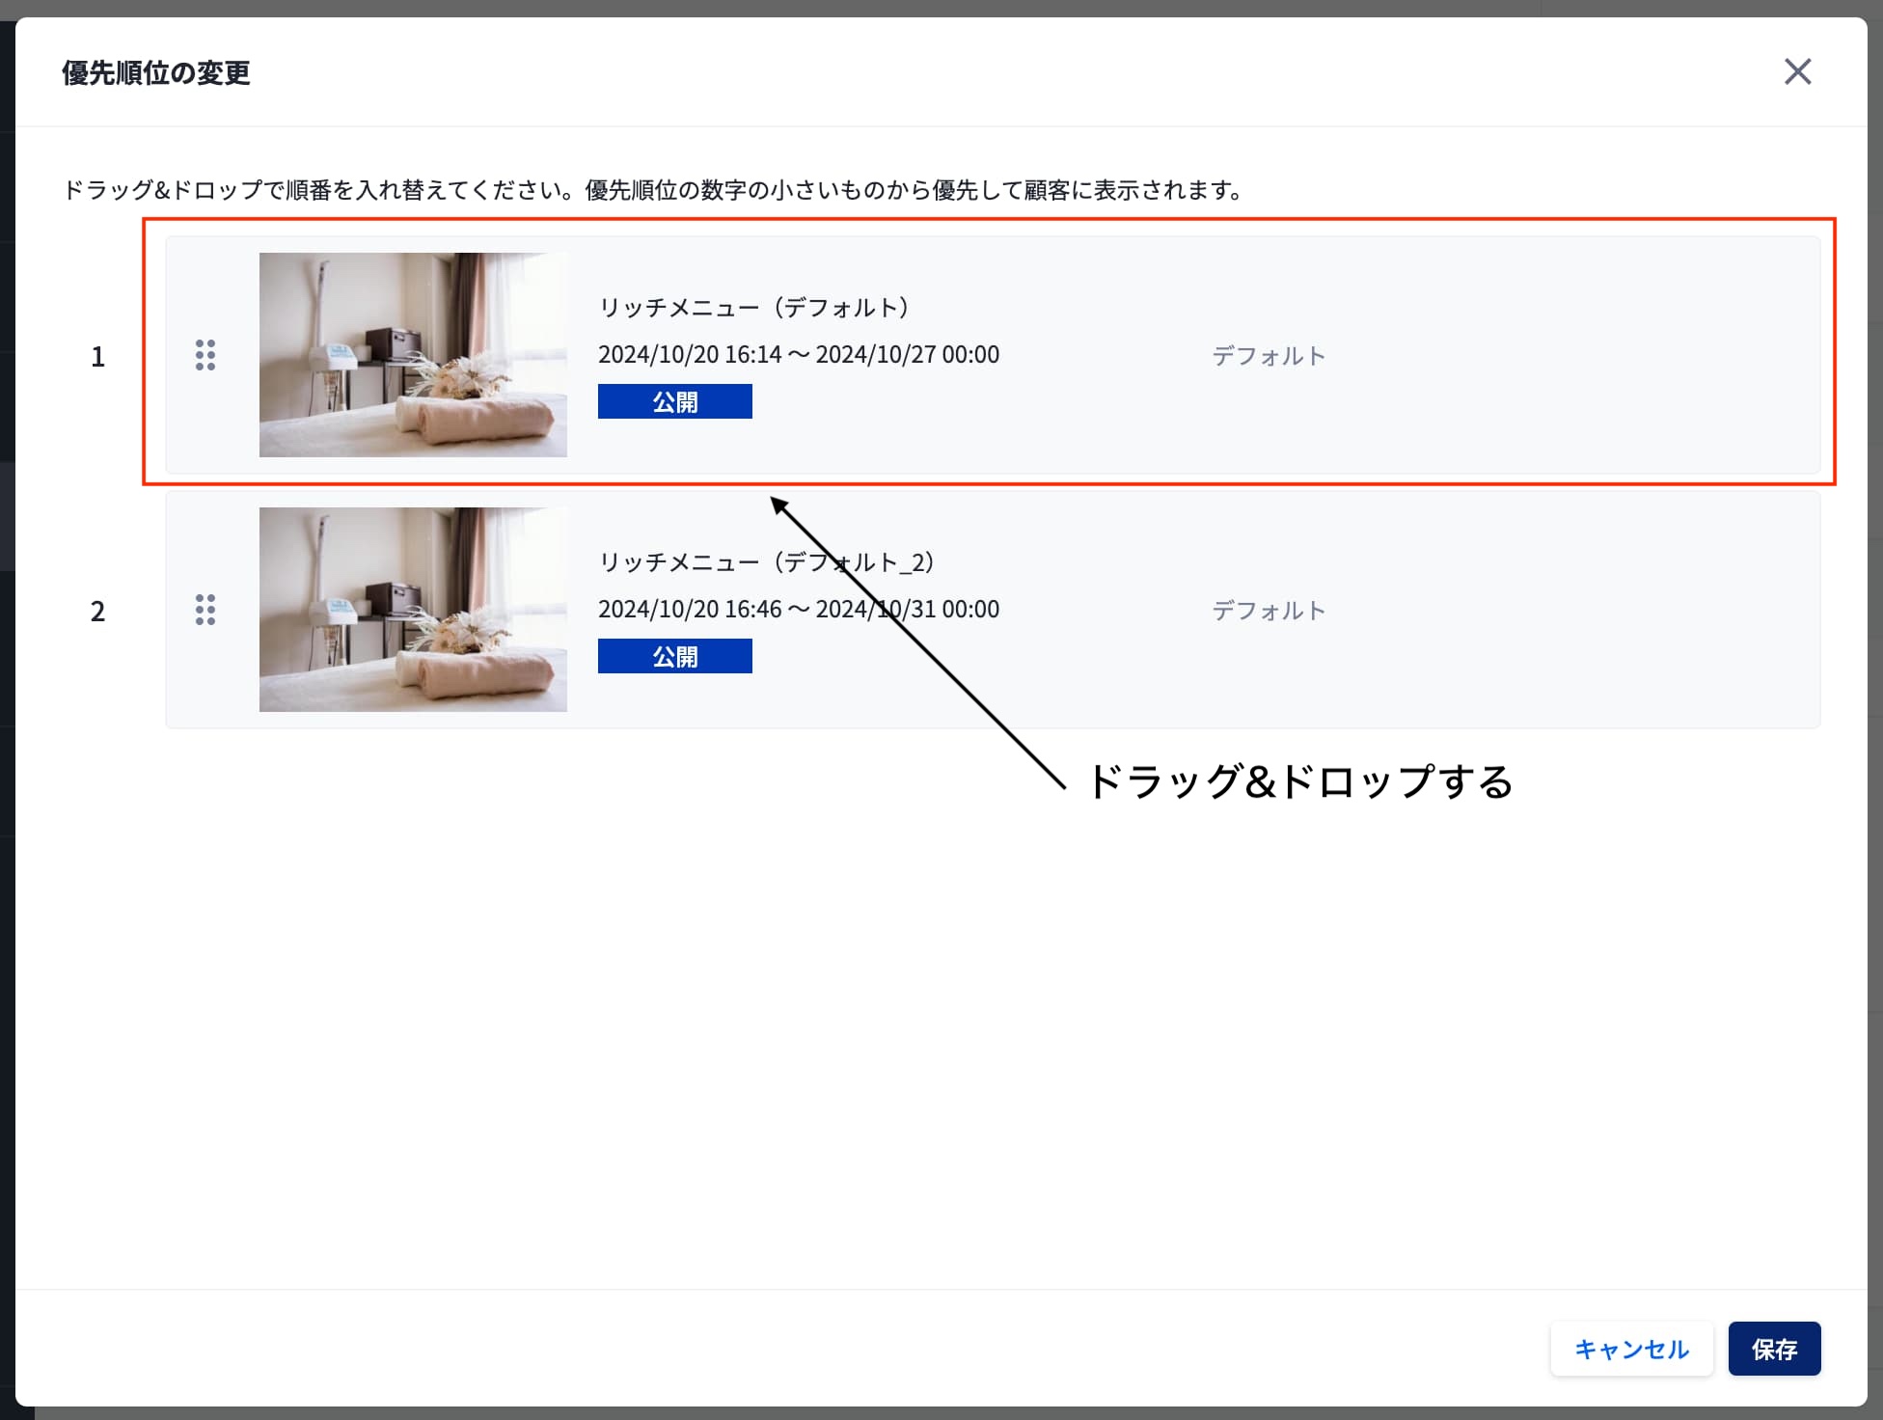Screen dimensions: 1883x1420
Task: Select the リッチメニュー（デフォルト_2） title text
Action: coord(766,562)
